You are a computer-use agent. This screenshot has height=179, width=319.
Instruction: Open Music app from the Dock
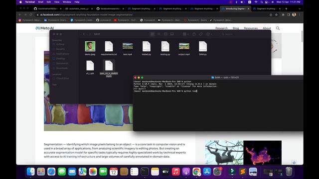click(175, 172)
